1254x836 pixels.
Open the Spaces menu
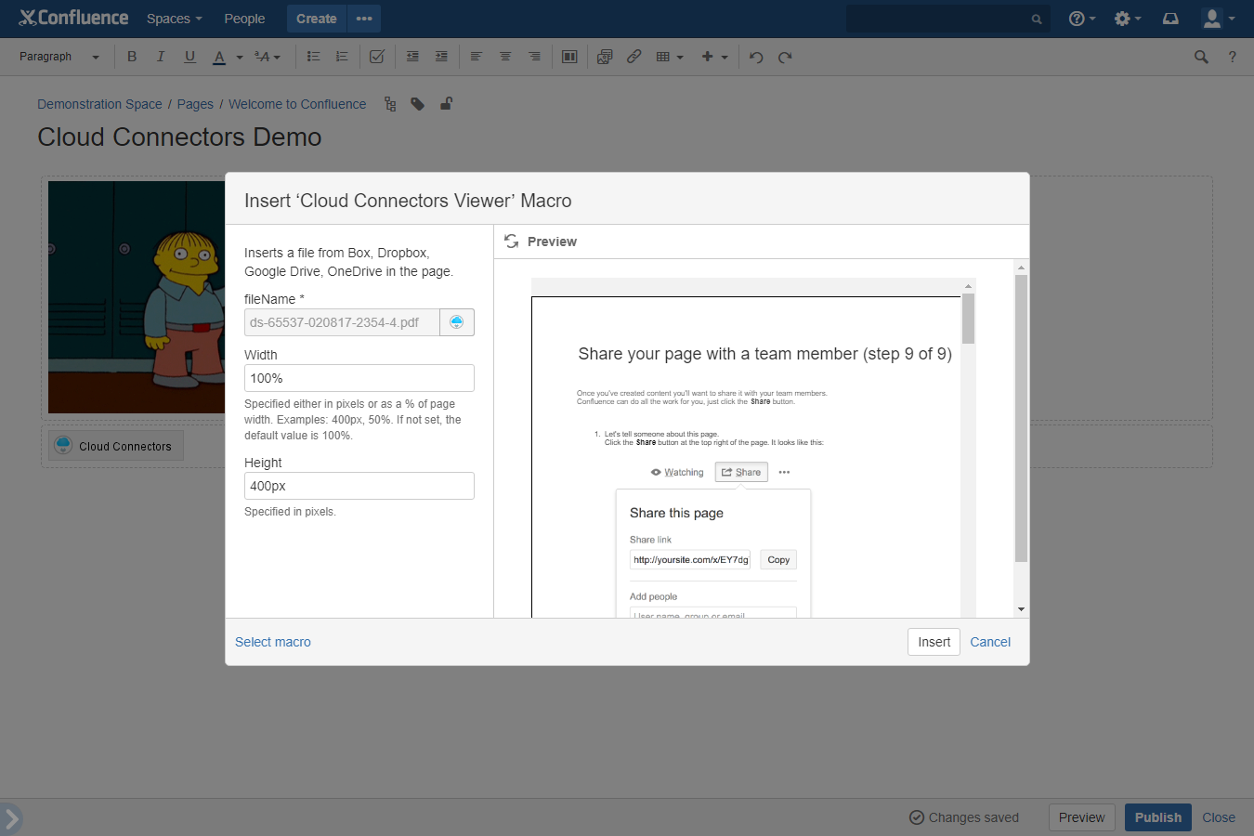[x=175, y=19]
